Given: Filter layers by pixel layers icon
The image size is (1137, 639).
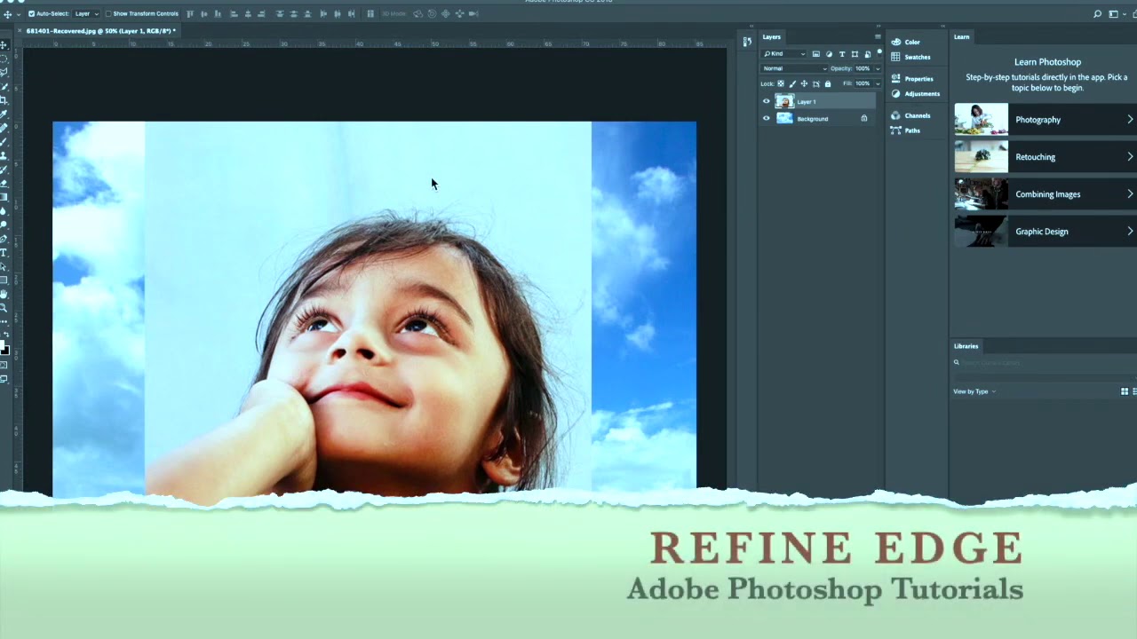Looking at the screenshot, I should (816, 54).
